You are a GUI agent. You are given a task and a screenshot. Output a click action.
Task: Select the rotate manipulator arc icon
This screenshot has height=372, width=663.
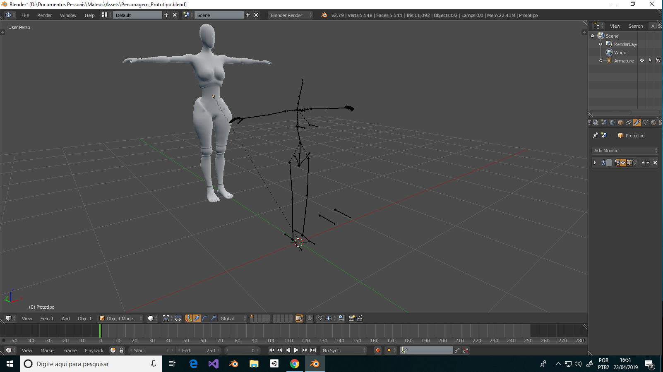coord(205,318)
